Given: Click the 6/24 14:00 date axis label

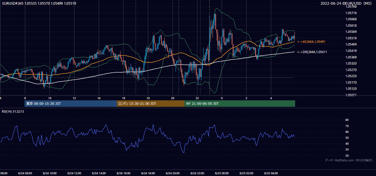Looking at the screenshot, I should pyautogui.click(x=99, y=173).
